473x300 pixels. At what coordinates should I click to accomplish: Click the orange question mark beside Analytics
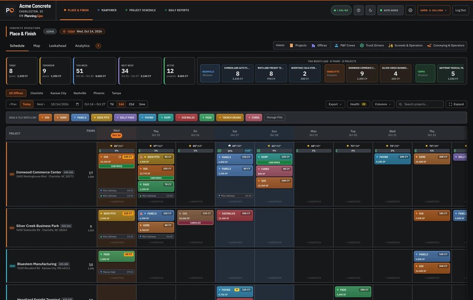click(x=98, y=46)
